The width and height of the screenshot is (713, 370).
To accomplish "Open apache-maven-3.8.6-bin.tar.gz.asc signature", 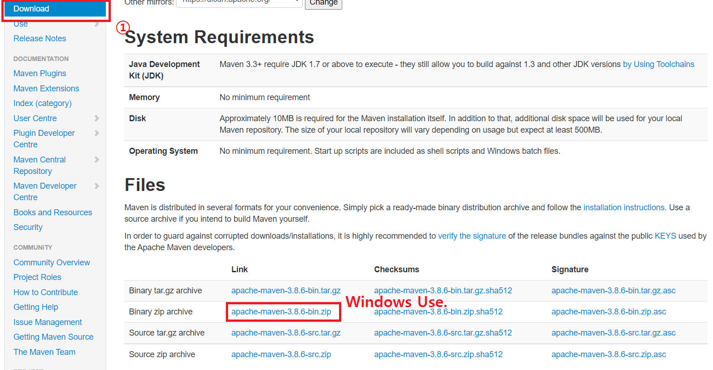I will point(614,291).
